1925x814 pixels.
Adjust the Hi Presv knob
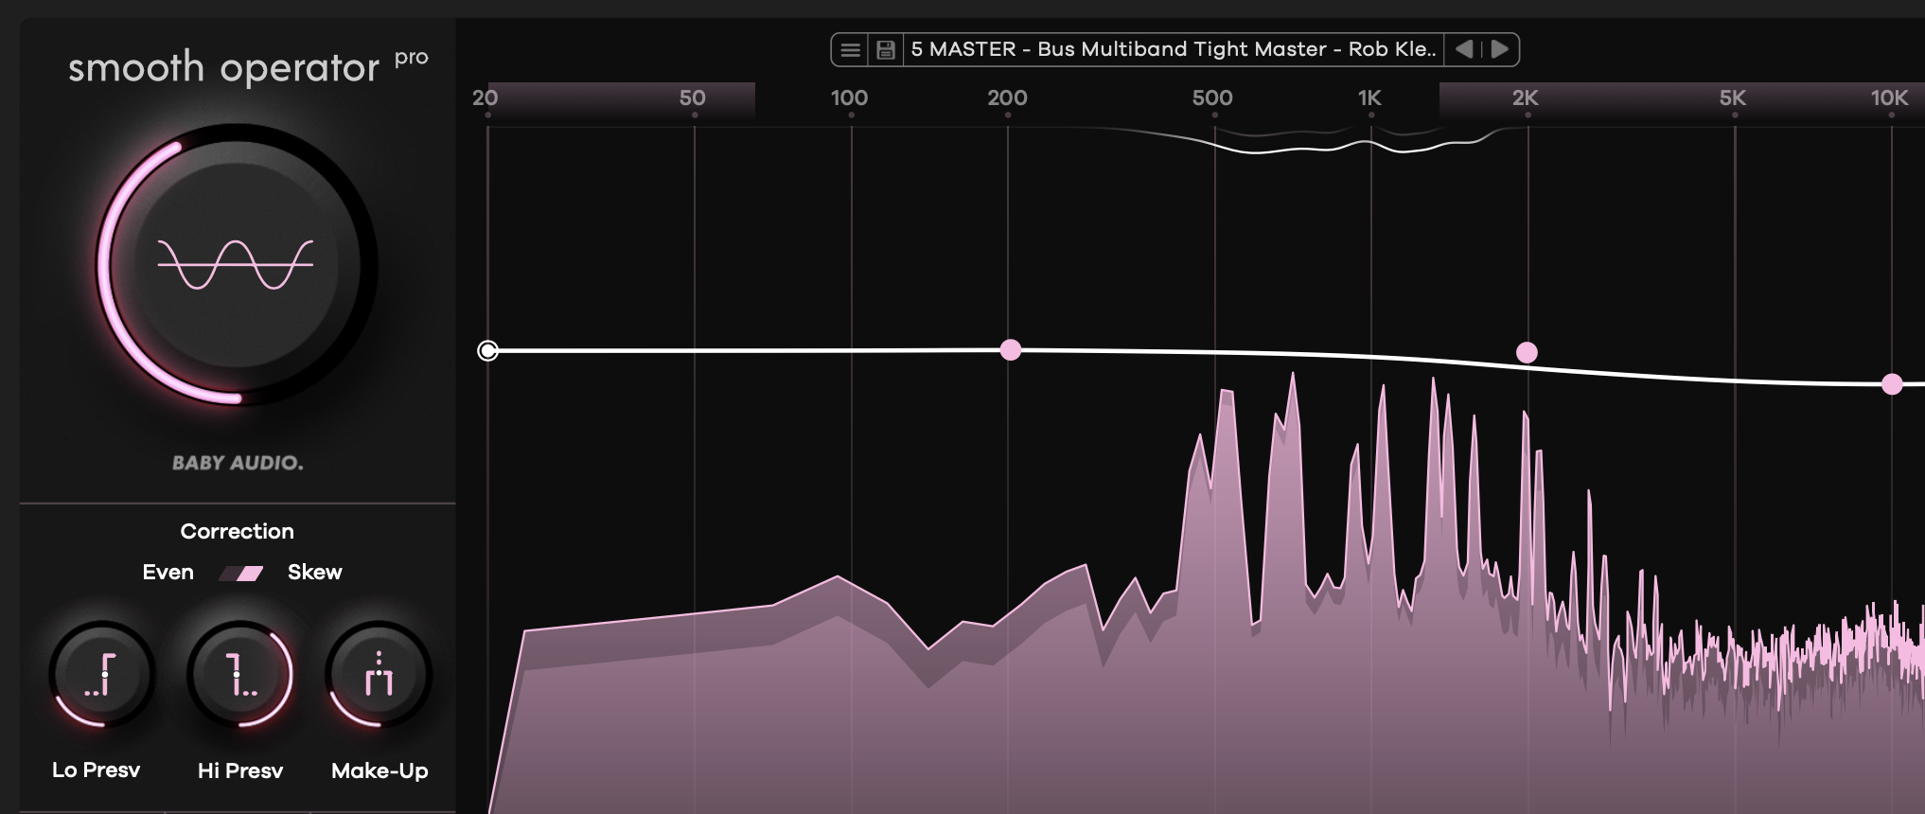pyautogui.click(x=240, y=674)
